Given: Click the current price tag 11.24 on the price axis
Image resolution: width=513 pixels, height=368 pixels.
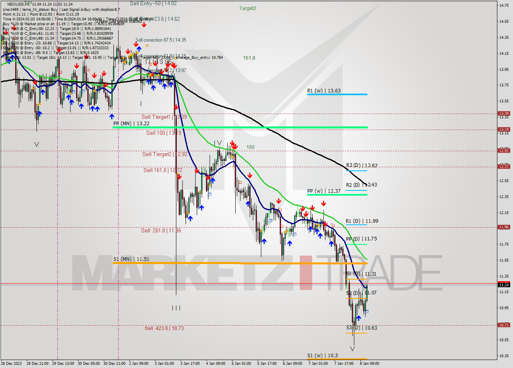Looking at the screenshot, I should coord(504,285).
